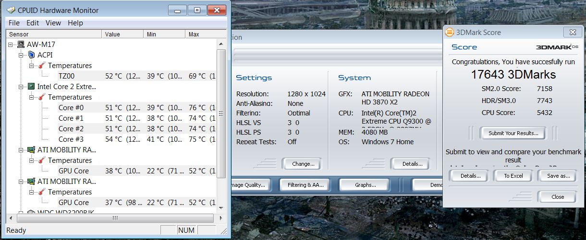Screen dimensions: 586x240
Task: Click the horizontal scrollbar thumb in Hardware Monitor
Action: pyautogui.click(x=114, y=218)
